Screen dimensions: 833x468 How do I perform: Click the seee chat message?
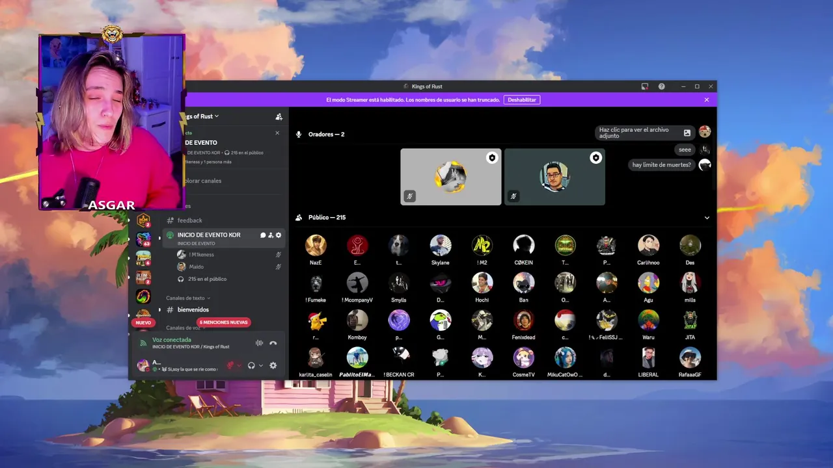pyautogui.click(x=685, y=149)
